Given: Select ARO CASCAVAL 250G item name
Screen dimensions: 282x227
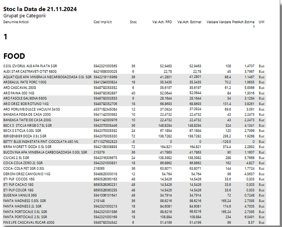Looking at the screenshot, I should (20, 88).
